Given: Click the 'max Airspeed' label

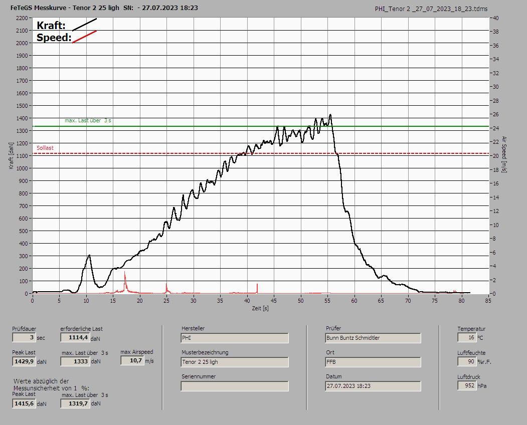Looking at the screenshot, I should 137,352.
